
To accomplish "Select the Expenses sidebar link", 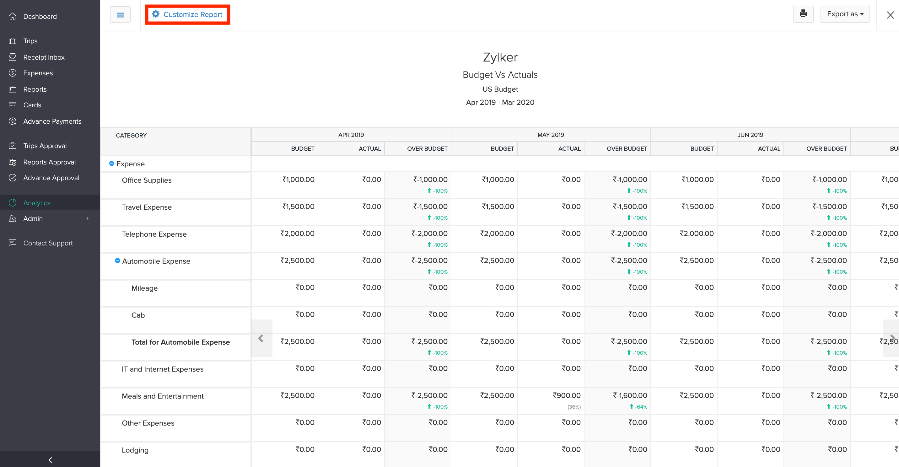I will (38, 73).
